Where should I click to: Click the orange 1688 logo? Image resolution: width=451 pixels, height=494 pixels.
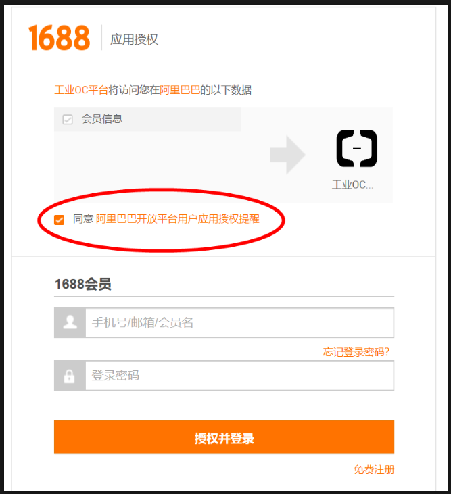coord(60,38)
